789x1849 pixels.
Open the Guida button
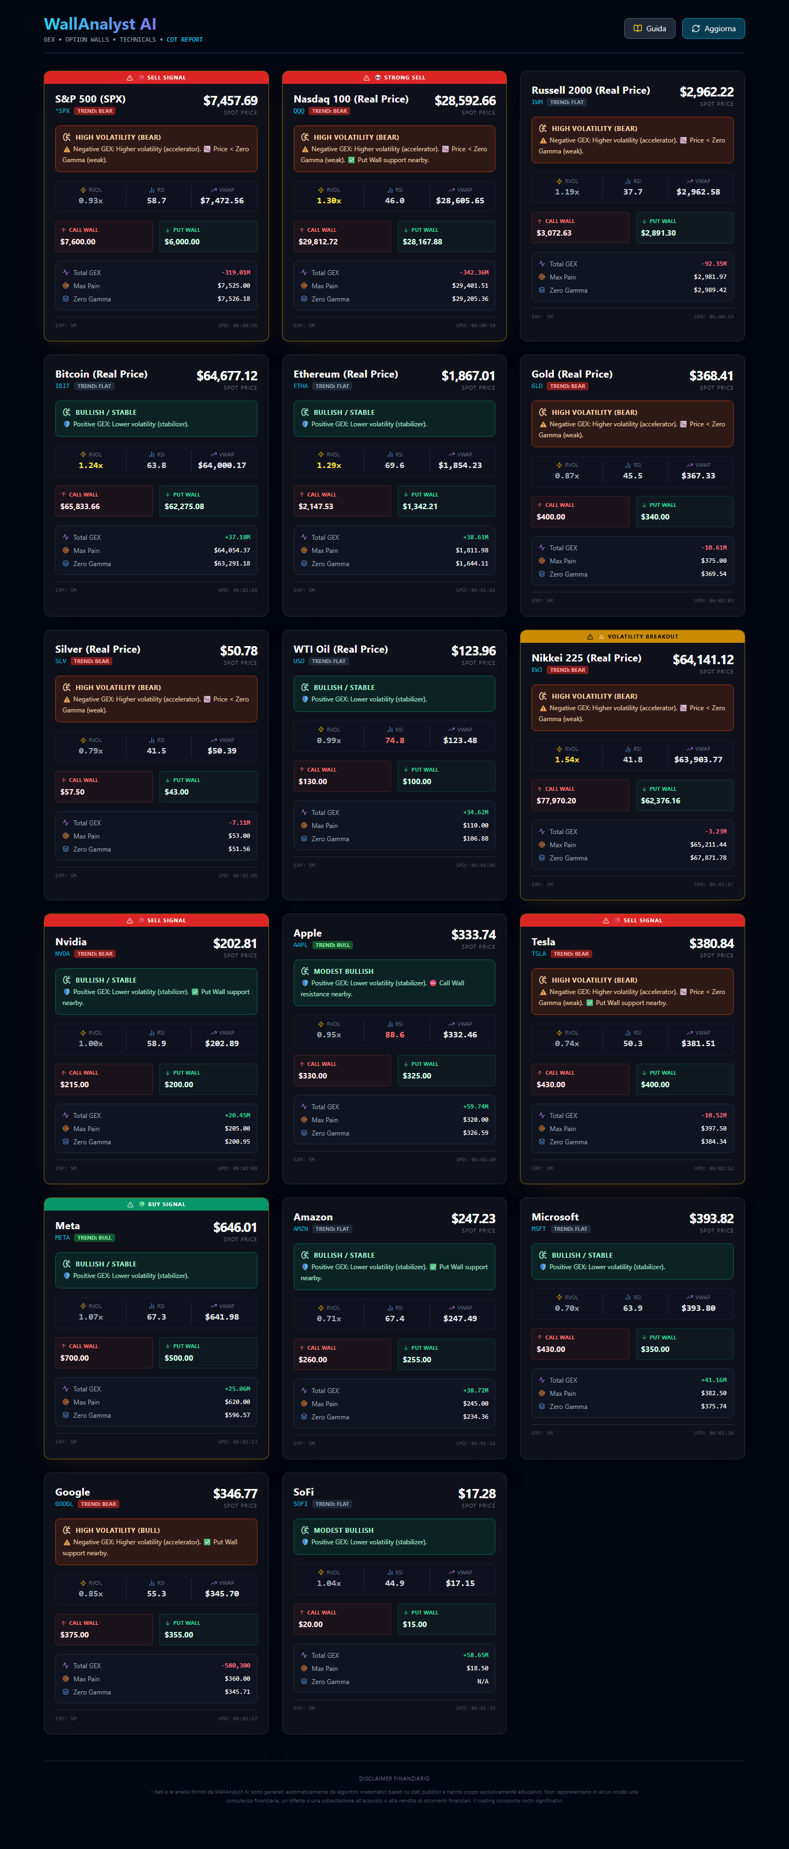click(649, 28)
